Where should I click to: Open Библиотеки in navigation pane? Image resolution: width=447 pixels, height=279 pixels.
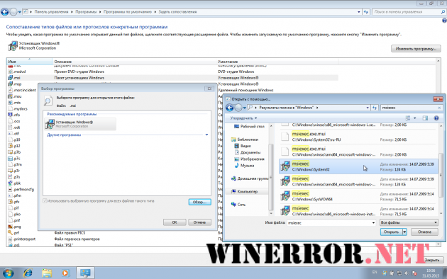pos(245,139)
